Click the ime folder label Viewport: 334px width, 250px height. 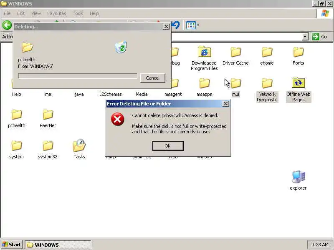(x=48, y=94)
